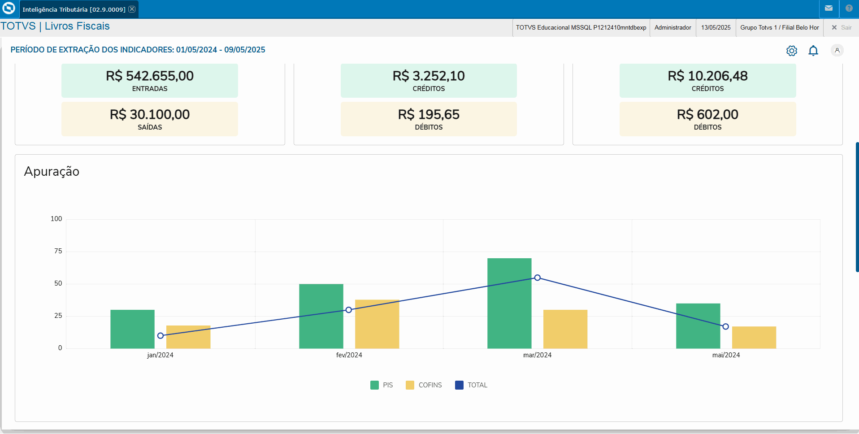This screenshot has width=859, height=434.
Task: Open the mail envelope icon
Action: click(829, 8)
